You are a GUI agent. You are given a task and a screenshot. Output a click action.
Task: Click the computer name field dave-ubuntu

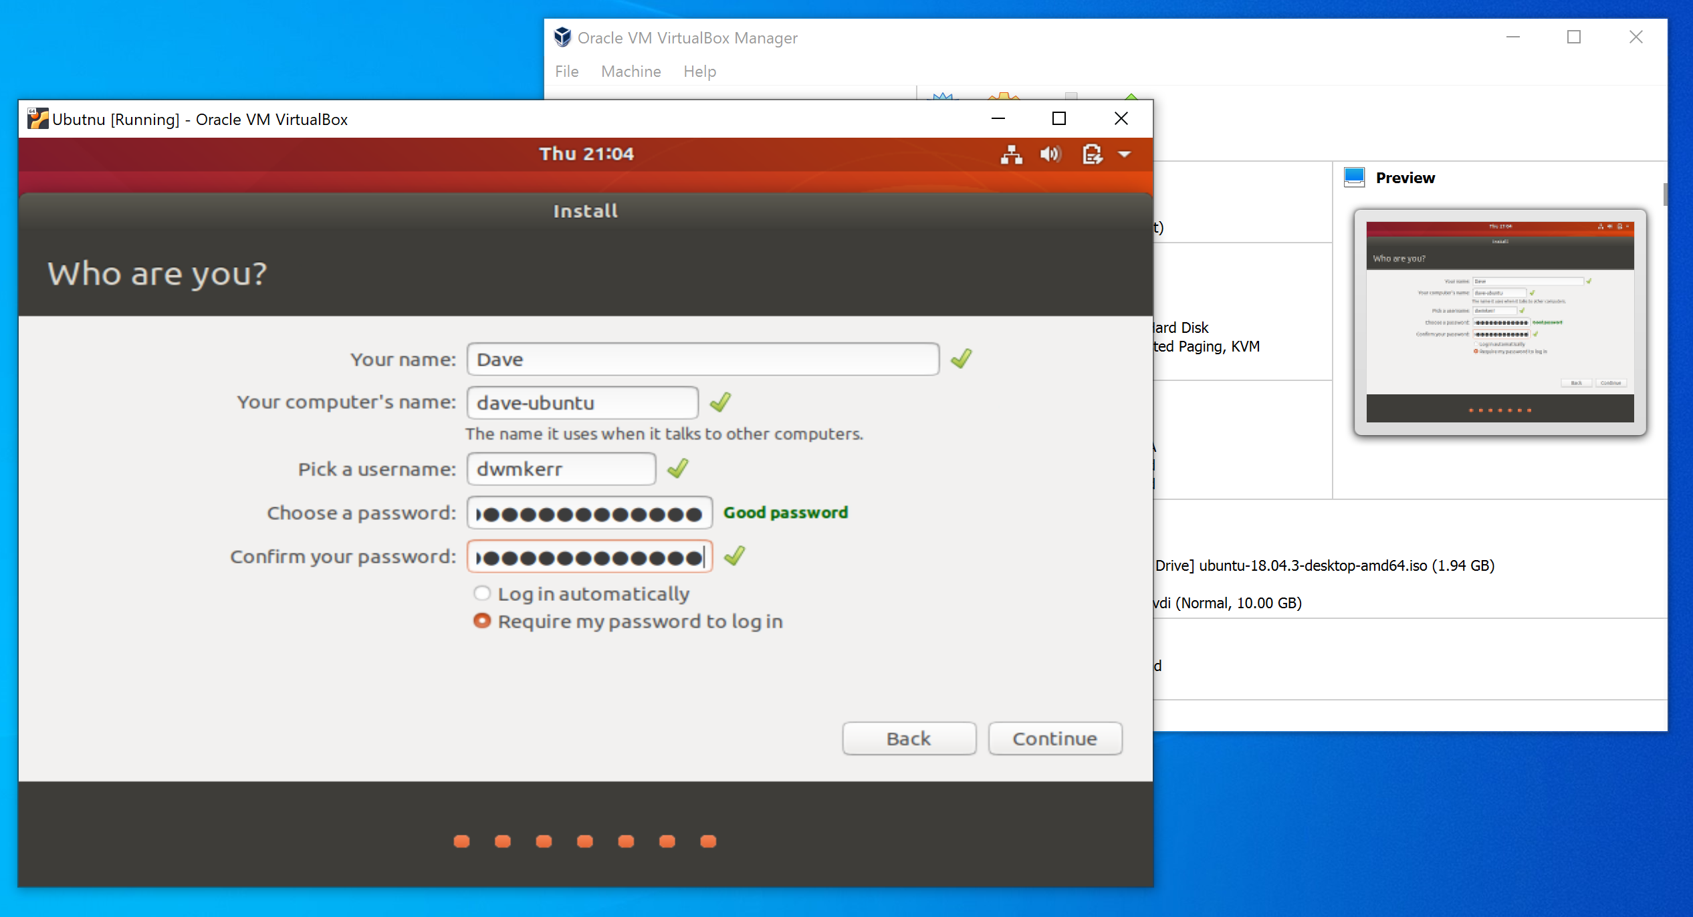pyautogui.click(x=582, y=403)
